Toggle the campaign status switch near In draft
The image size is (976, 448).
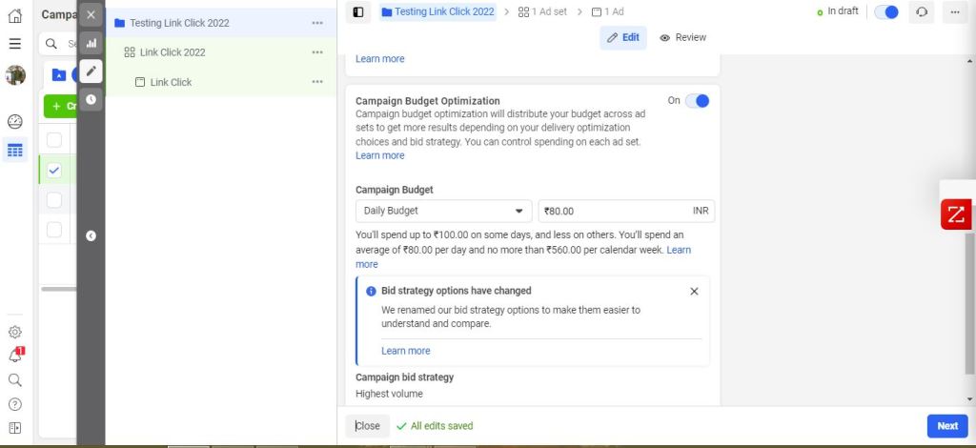point(885,12)
